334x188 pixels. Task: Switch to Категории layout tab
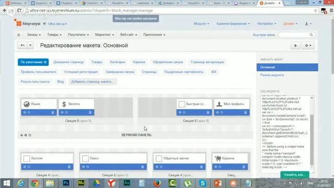point(117,62)
